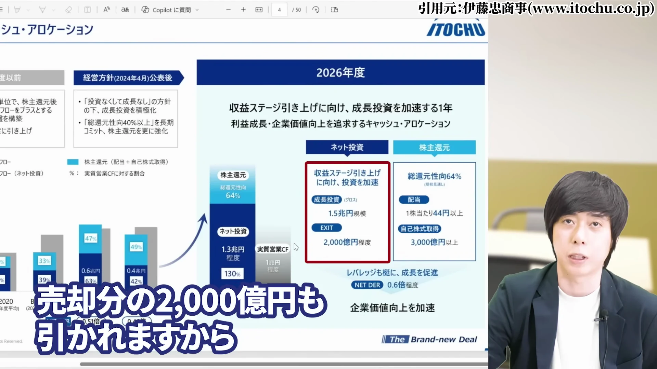The image size is (657, 369).
Task: Open the Page view icon
Action: pos(335,10)
